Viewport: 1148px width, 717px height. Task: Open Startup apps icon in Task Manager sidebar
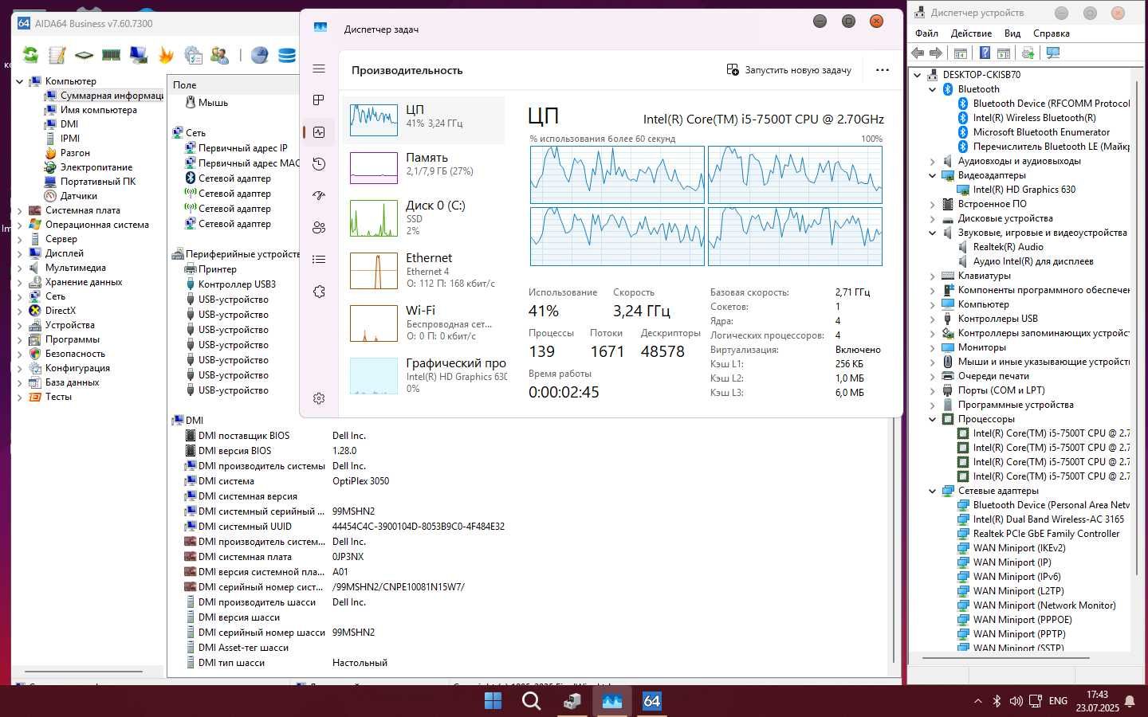[319, 196]
